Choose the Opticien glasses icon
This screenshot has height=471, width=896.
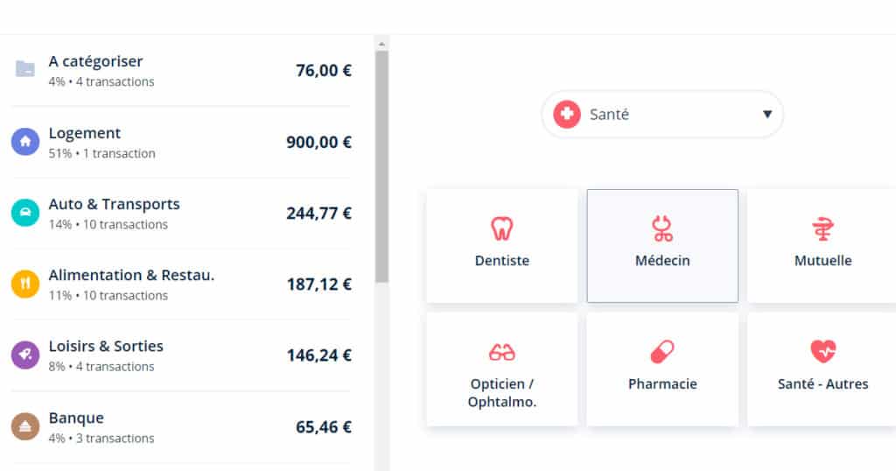[x=501, y=353]
